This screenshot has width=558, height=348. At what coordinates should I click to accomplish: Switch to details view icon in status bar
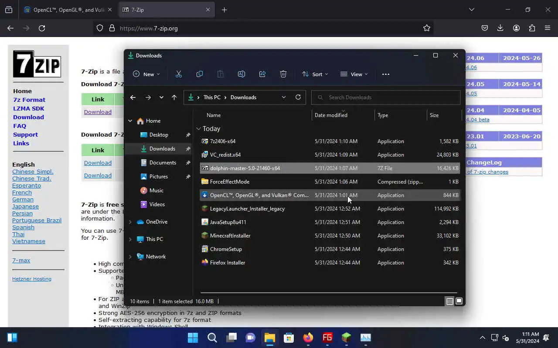449,301
